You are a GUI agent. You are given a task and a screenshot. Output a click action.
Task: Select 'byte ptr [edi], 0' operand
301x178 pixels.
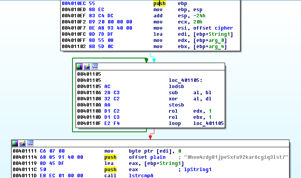point(155,151)
